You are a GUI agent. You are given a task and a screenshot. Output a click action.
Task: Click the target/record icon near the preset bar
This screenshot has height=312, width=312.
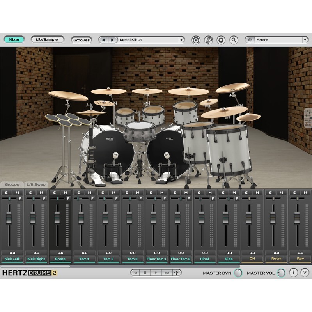(196, 39)
